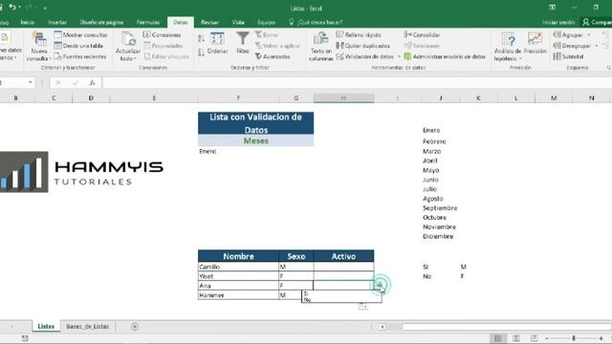This screenshot has width=612, height=344.
Task: Click Mostrar consultas
Action: pos(80,34)
